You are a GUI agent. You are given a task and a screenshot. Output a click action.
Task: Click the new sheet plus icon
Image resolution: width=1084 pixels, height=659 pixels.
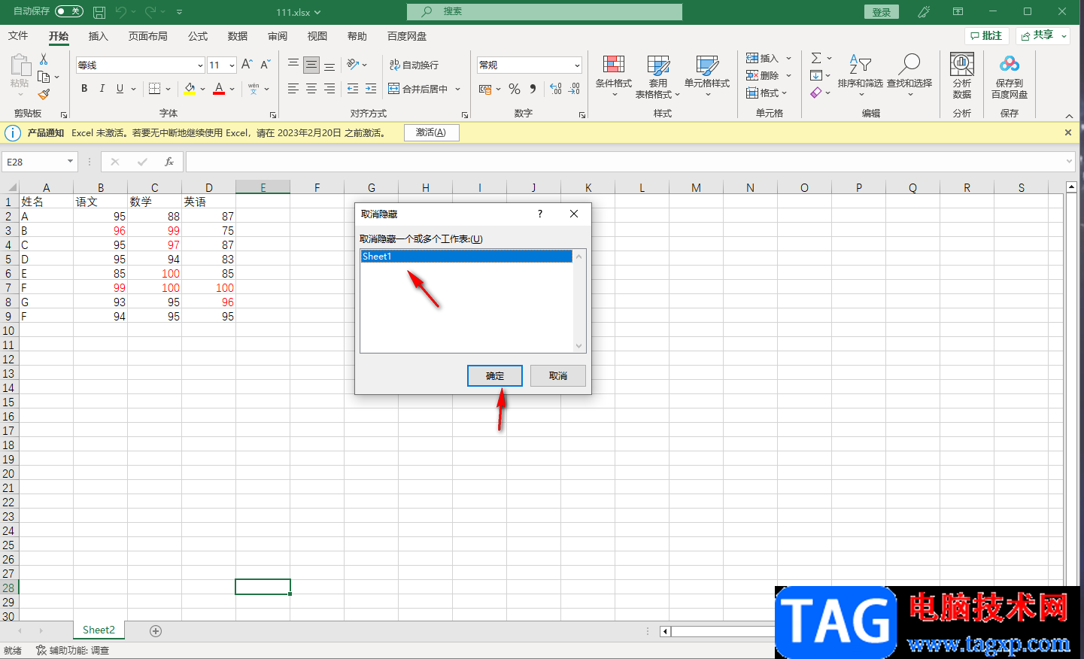click(x=156, y=631)
